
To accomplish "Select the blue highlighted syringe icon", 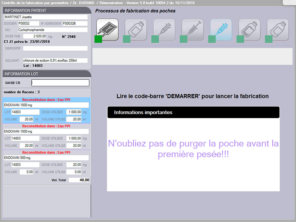I will [221, 30].
